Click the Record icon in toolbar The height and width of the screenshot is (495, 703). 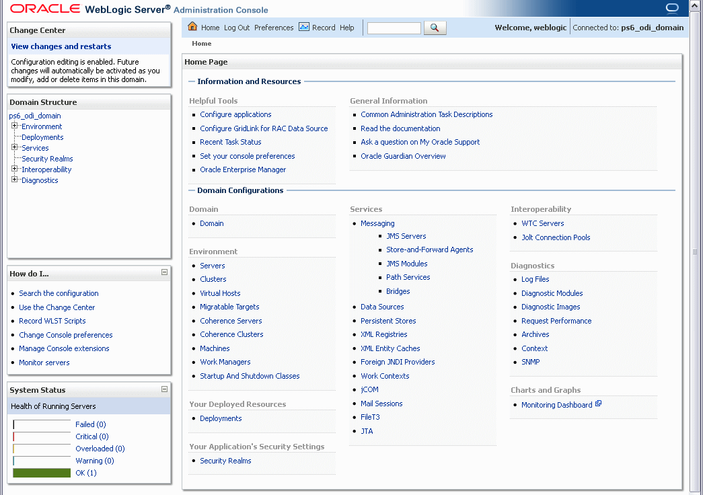click(x=304, y=27)
